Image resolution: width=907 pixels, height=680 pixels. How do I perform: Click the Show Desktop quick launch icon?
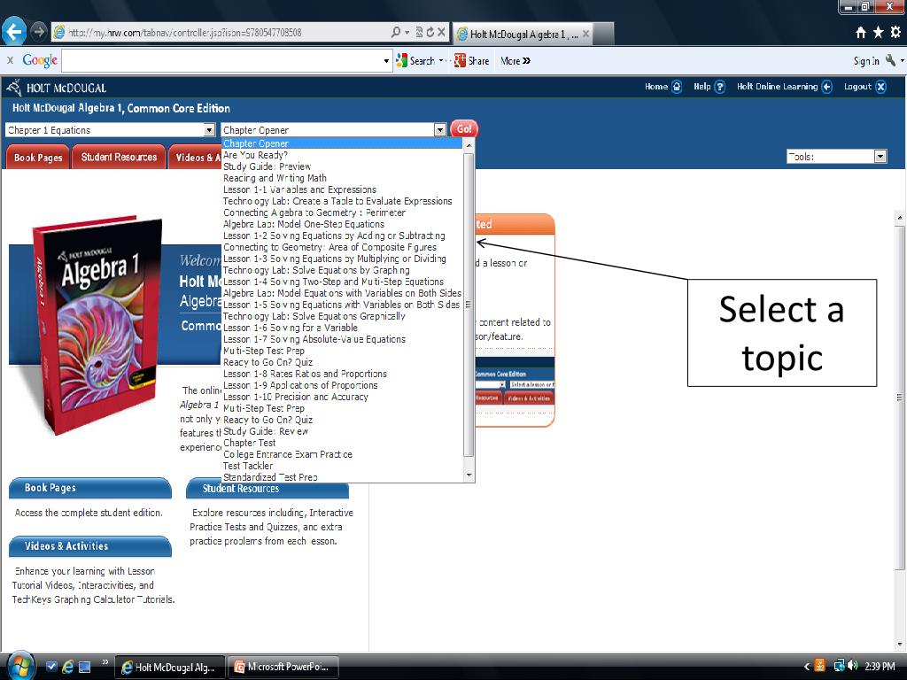pyautogui.click(x=84, y=667)
